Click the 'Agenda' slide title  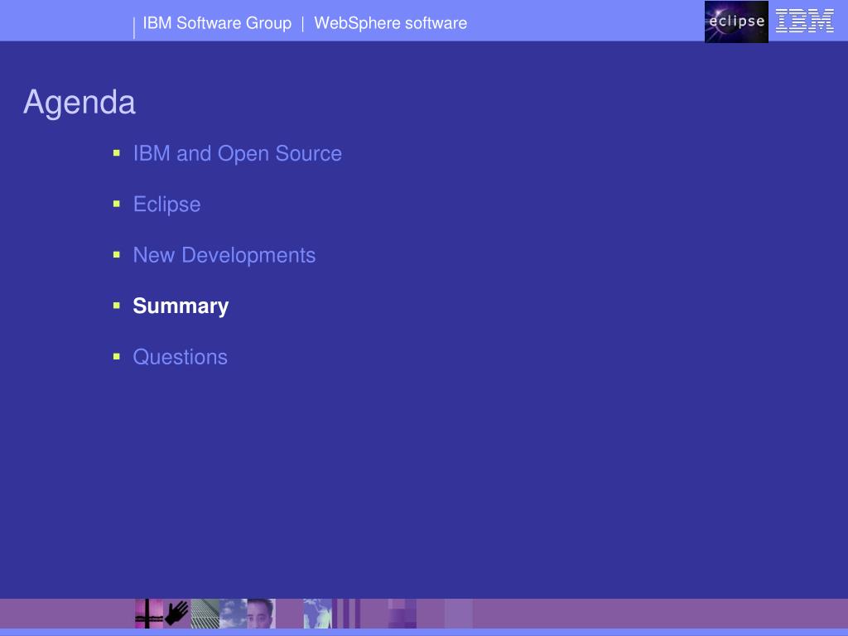[79, 102]
